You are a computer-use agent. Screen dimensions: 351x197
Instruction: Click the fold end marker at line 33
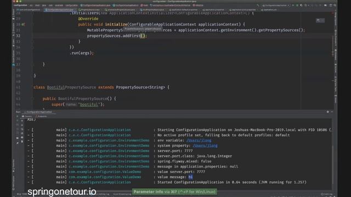(x=33, y=42)
